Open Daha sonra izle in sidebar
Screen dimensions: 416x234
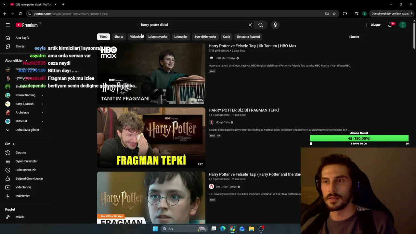[25, 170]
